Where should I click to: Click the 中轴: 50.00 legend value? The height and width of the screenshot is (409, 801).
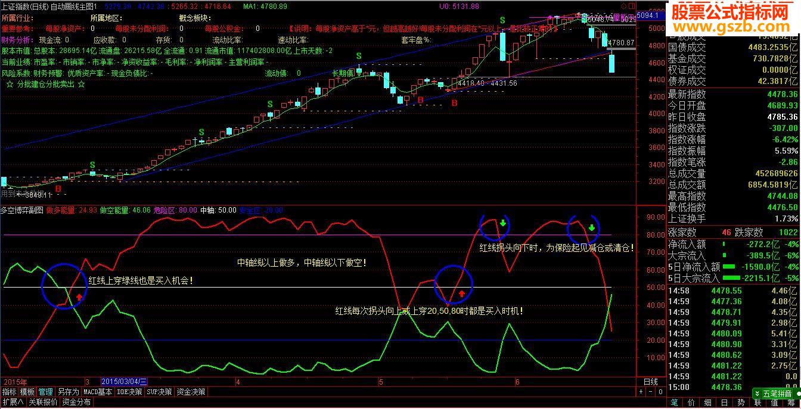(218, 210)
